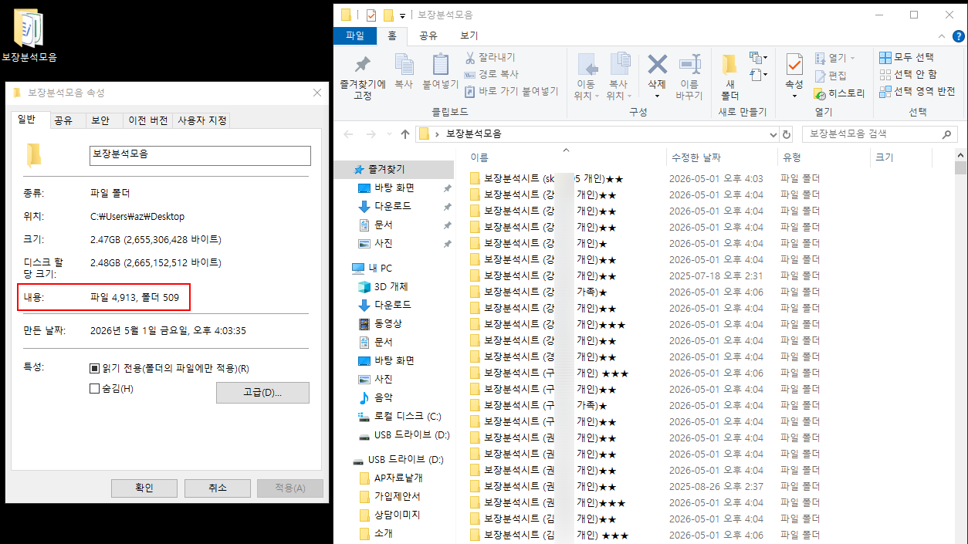968x544 pixels.
Task: Click 이름 바꾸기 rename icon
Action: (x=689, y=64)
